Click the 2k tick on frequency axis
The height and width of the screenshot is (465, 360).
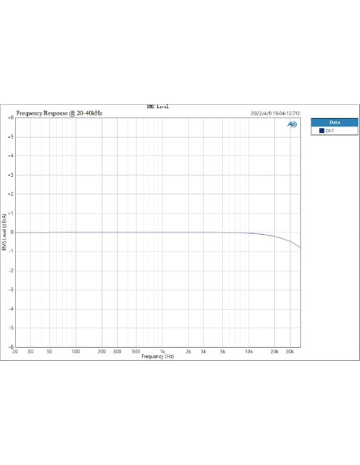tap(188, 351)
